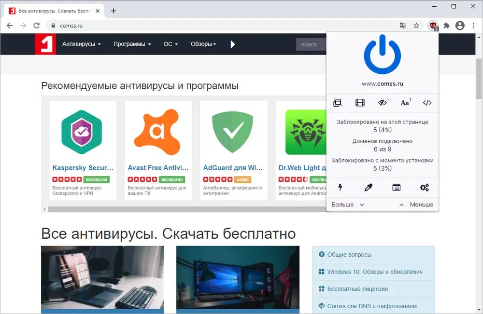Viewport: 483px width, 314px height.
Task: Click the white nav arrow next to Обзоры
Action: click(x=233, y=44)
